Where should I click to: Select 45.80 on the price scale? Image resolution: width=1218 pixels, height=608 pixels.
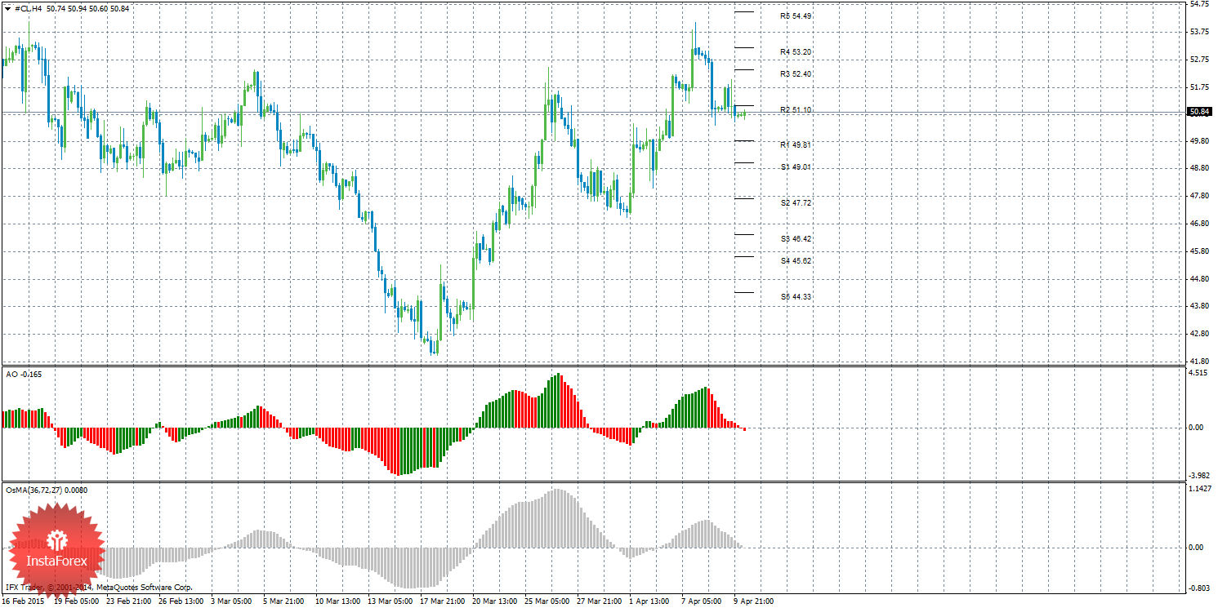pyautogui.click(x=1199, y=251)
